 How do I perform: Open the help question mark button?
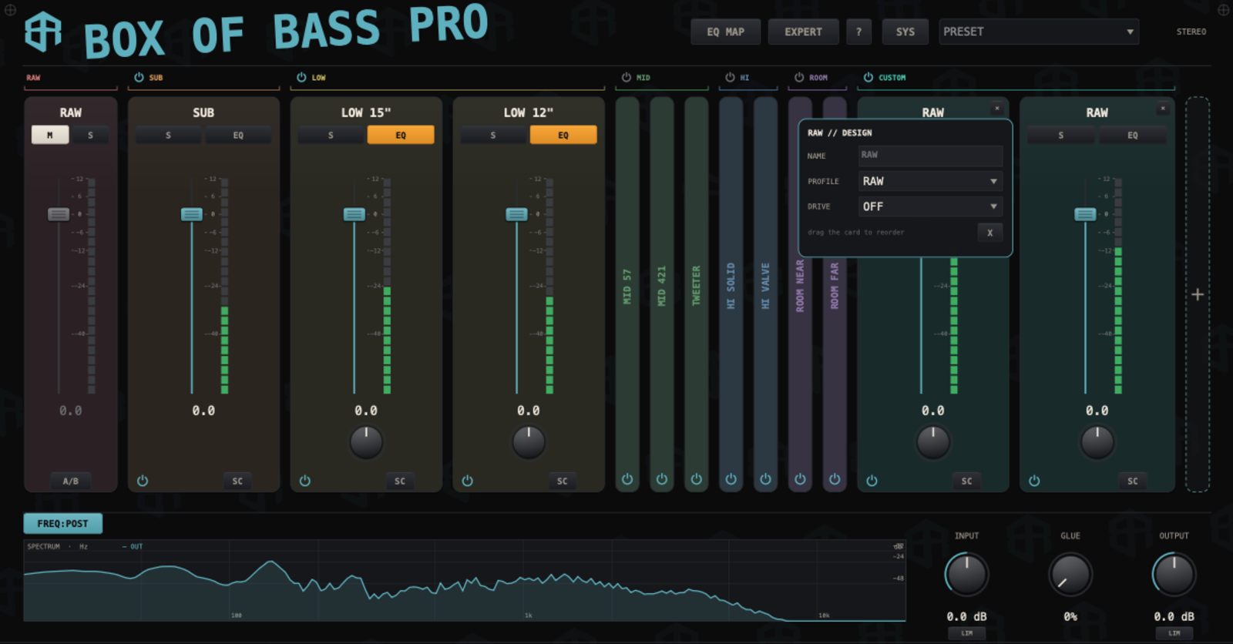tap(858, 32)
